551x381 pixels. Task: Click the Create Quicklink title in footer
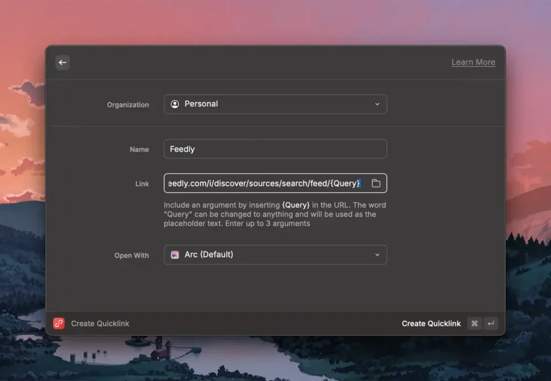tap(100, 324)
